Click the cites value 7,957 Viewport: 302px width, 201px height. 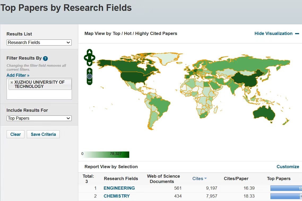coord(212,196)
